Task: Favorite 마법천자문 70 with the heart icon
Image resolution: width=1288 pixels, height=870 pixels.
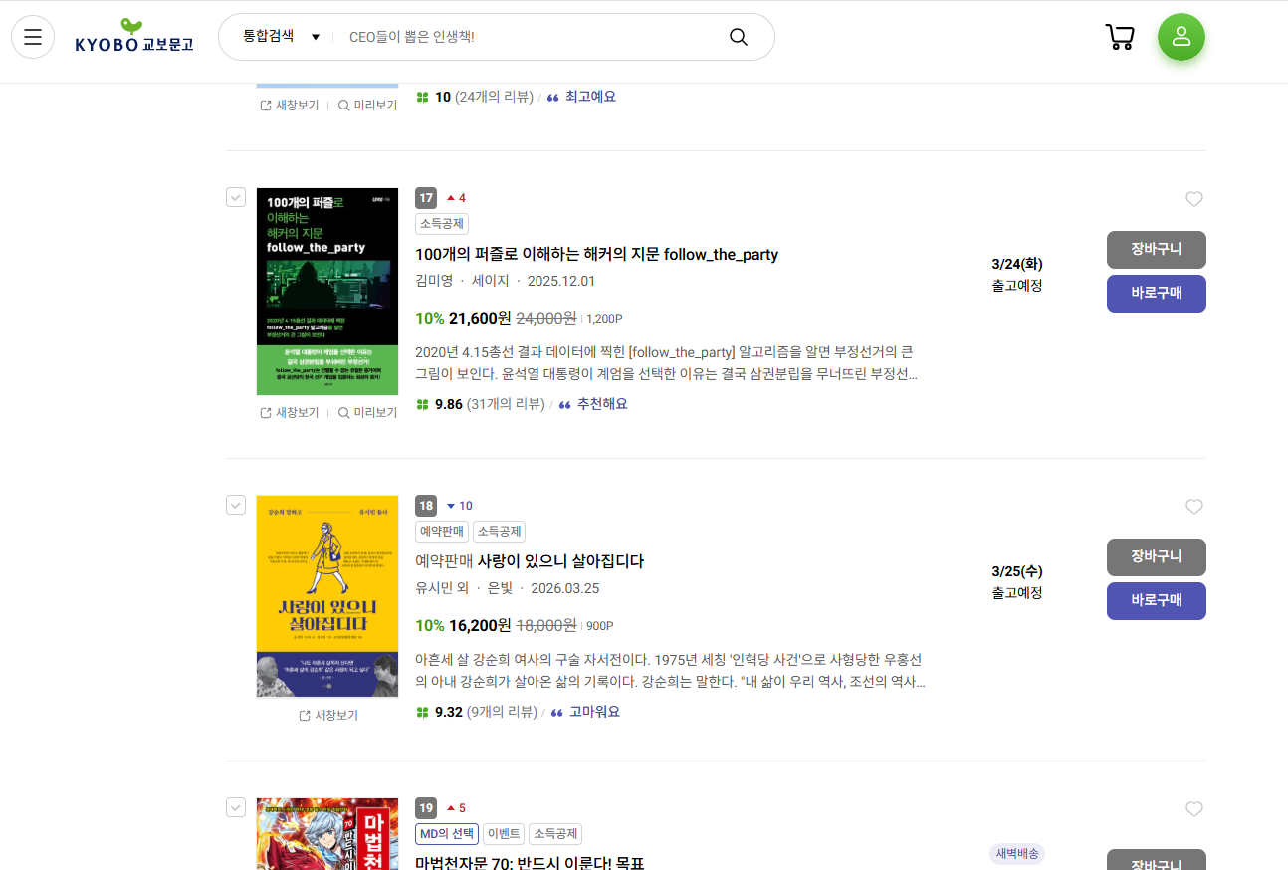Action: click(x=1194, y=809)
